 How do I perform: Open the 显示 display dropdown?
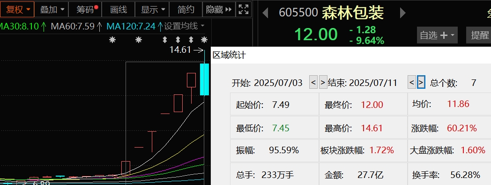pos(152,9)
